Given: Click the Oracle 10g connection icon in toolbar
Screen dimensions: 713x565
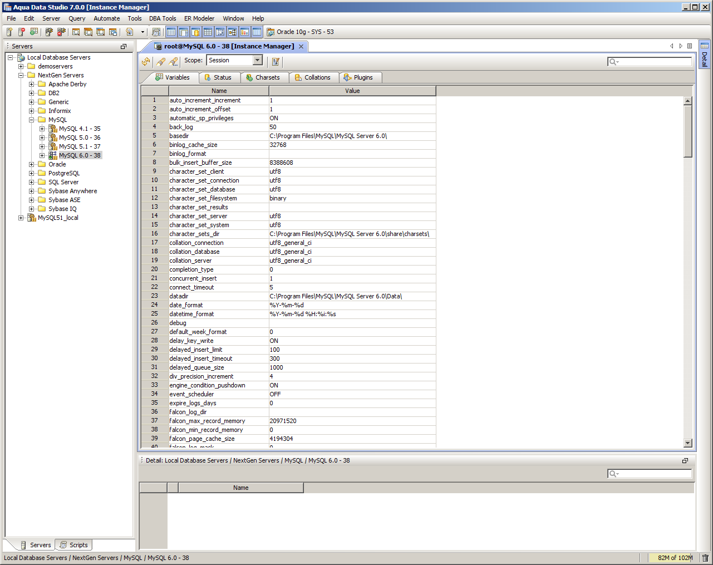Looking at the screenshot, I should 271,32.
